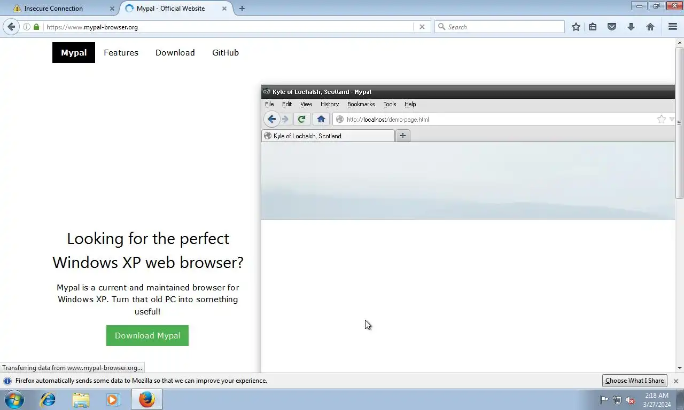The width and height of the screenshot is (684, 410).
Task: Click home icon in Mypal demo window
Action: (321, 119)
